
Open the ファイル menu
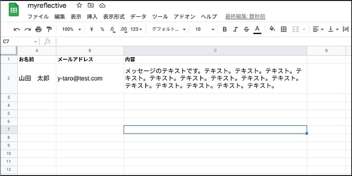coord(38,17)
